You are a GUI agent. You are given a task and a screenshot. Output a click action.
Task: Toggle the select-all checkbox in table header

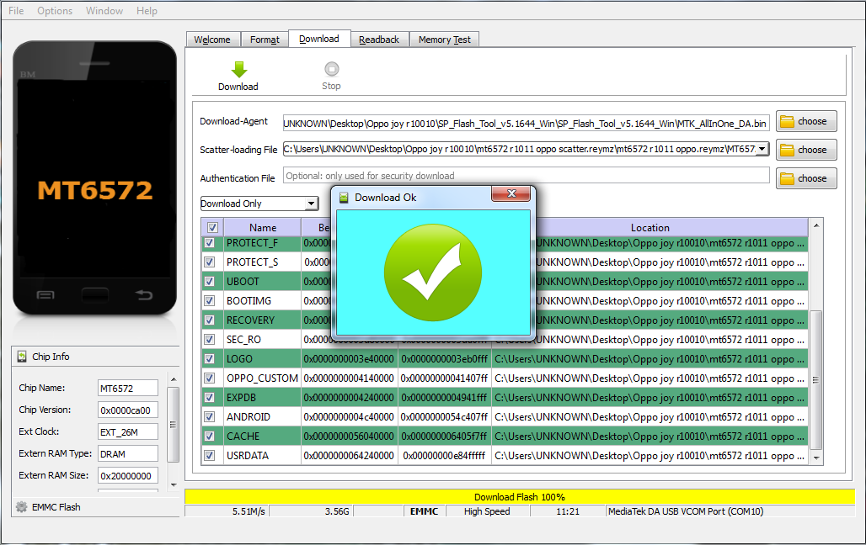coord(212,227)
